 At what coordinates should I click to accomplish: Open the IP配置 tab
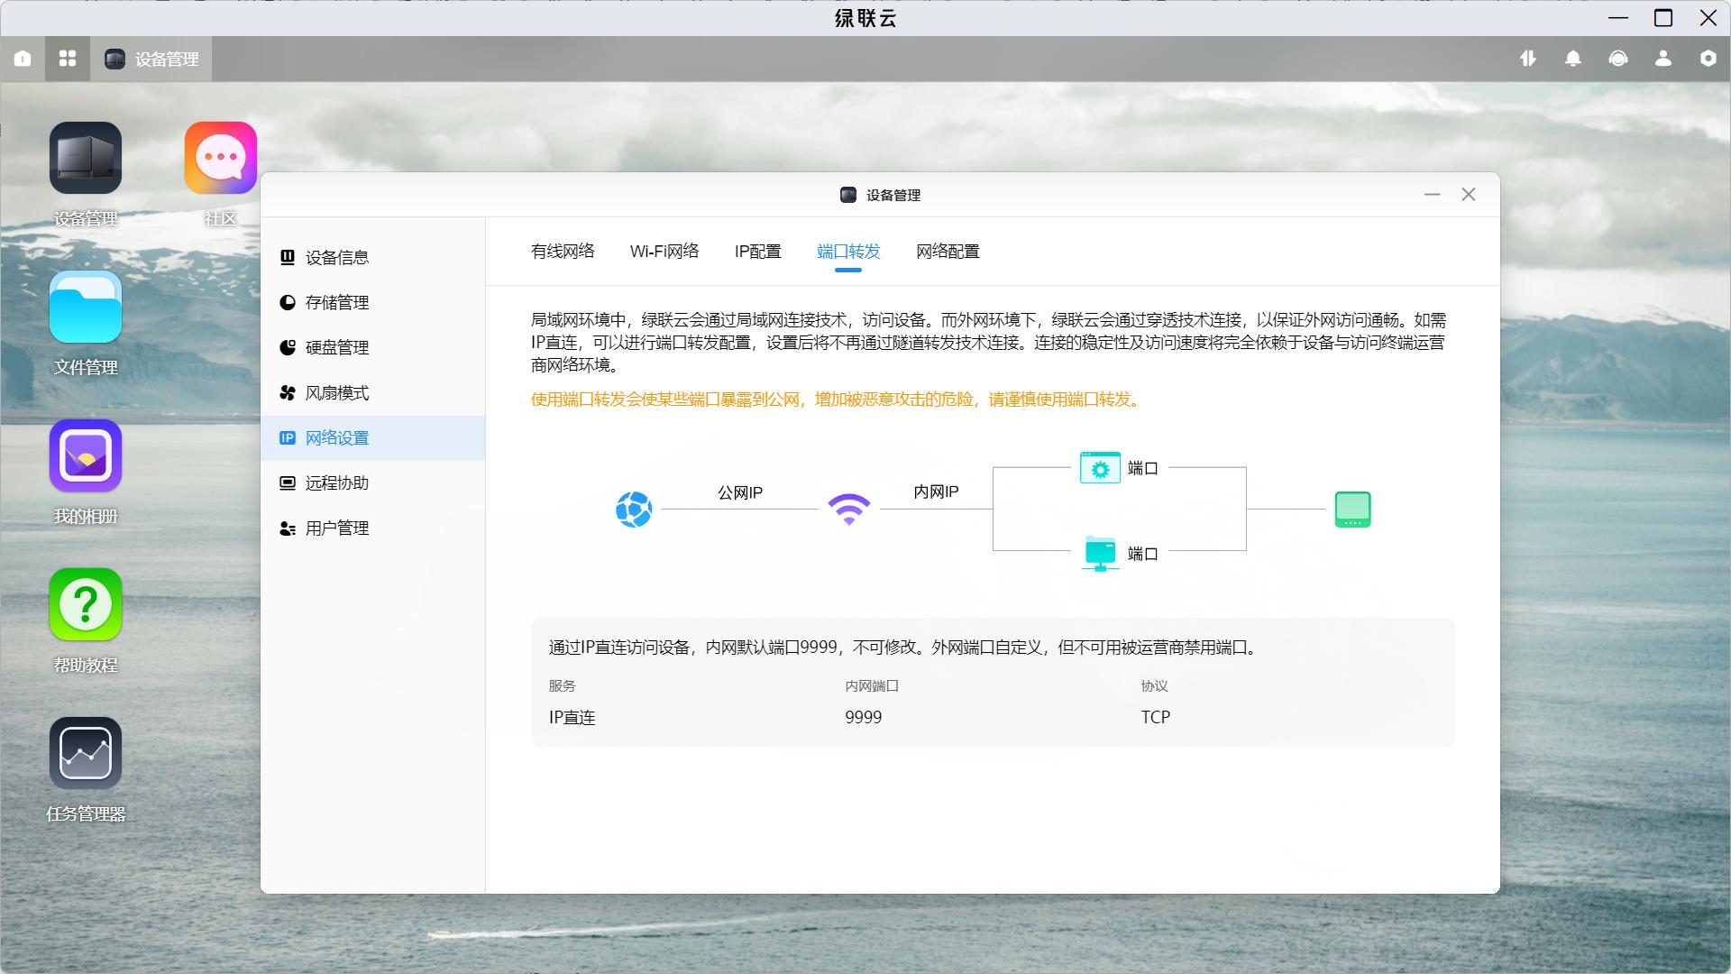tap(758, 252)
